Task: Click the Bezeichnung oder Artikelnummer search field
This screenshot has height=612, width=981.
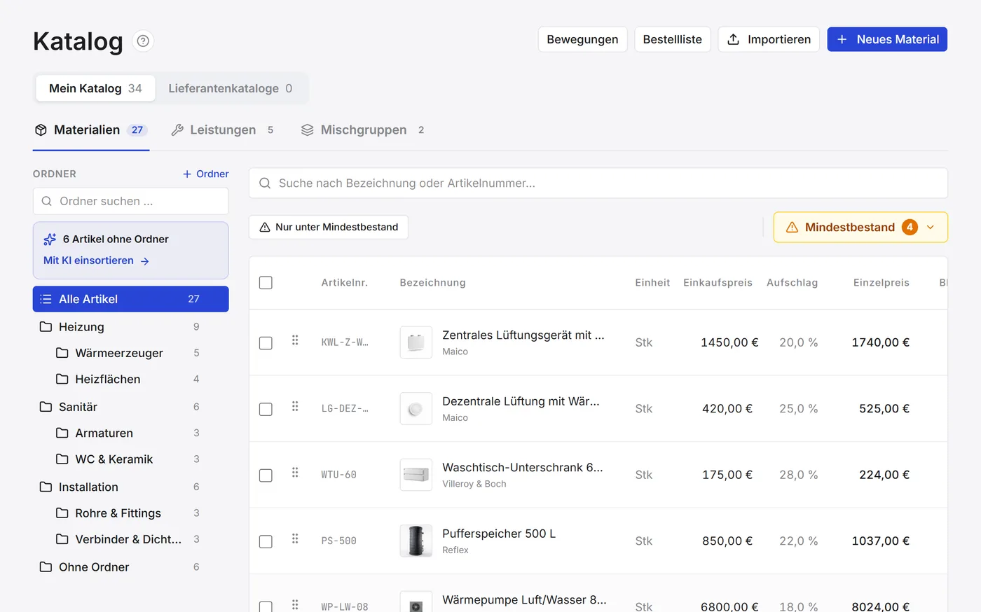Action: 598,183
